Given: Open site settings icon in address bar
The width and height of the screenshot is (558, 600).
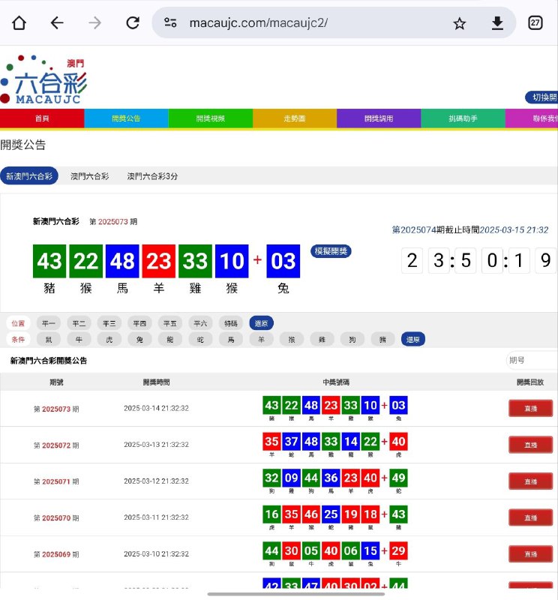Looking at the screenshot, I should [170, 22].
